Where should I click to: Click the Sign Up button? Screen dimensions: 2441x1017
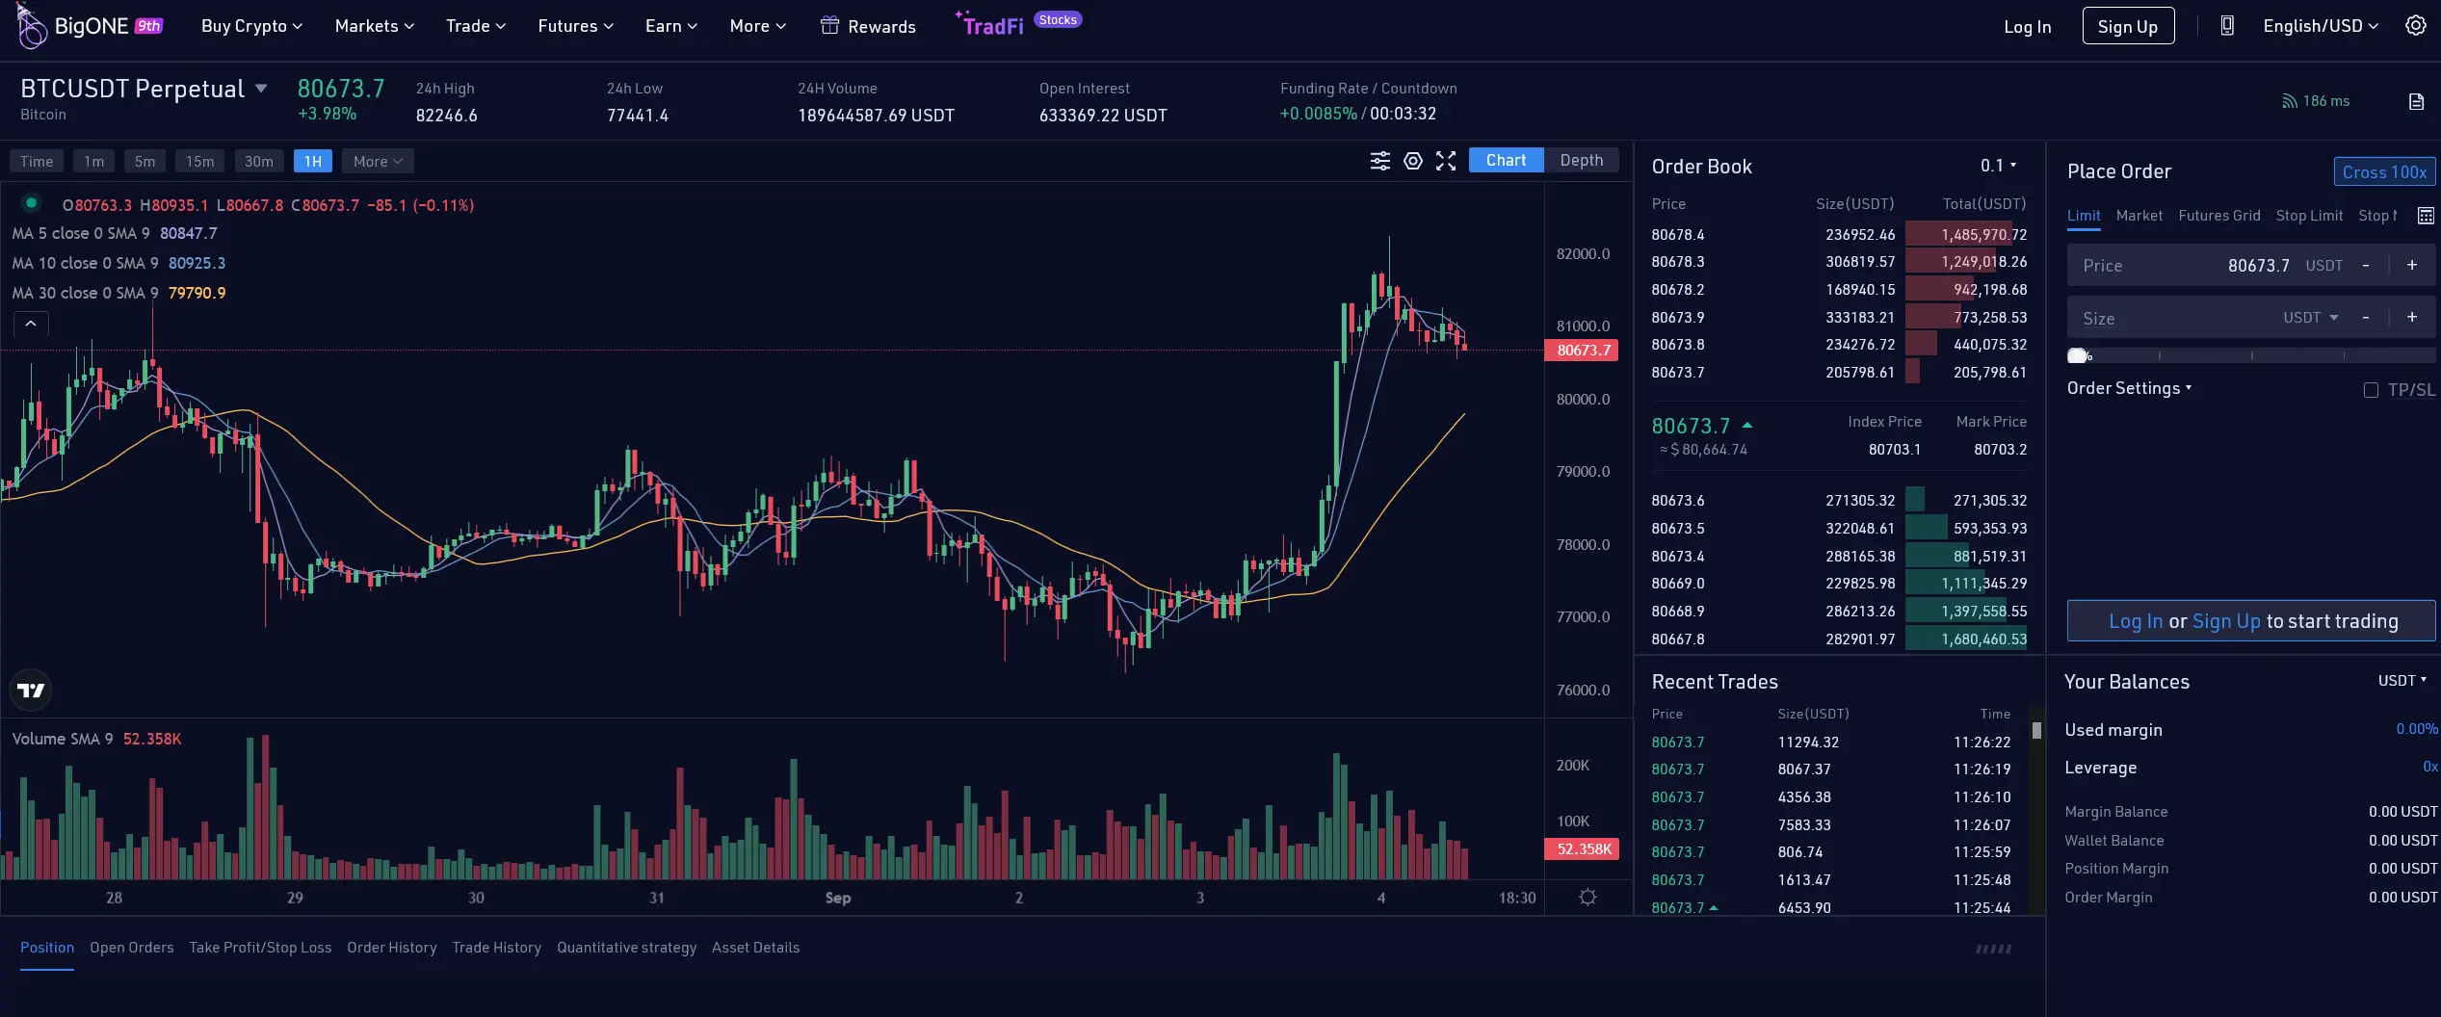pos(2127,26)
